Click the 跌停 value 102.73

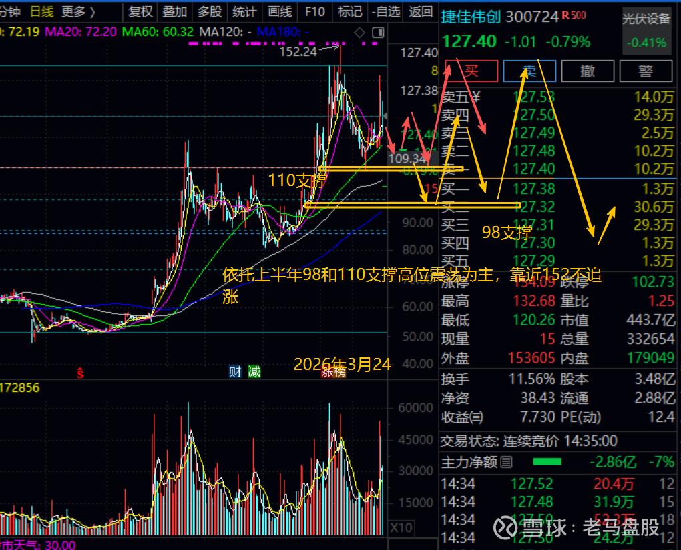[654, 282]
